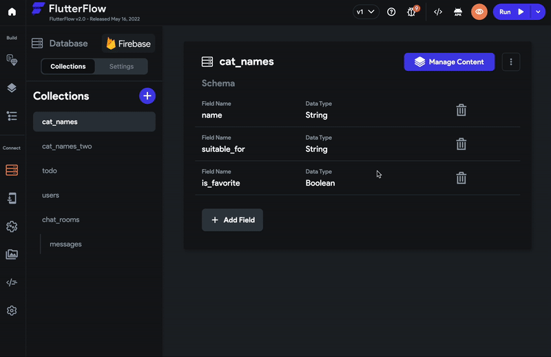Click the Schema heading

218,83
